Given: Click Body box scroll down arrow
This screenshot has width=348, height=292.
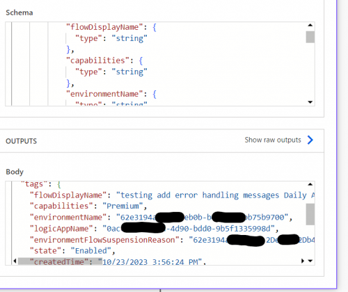Looking at the screenshot, I should click(x=310, y=261).
